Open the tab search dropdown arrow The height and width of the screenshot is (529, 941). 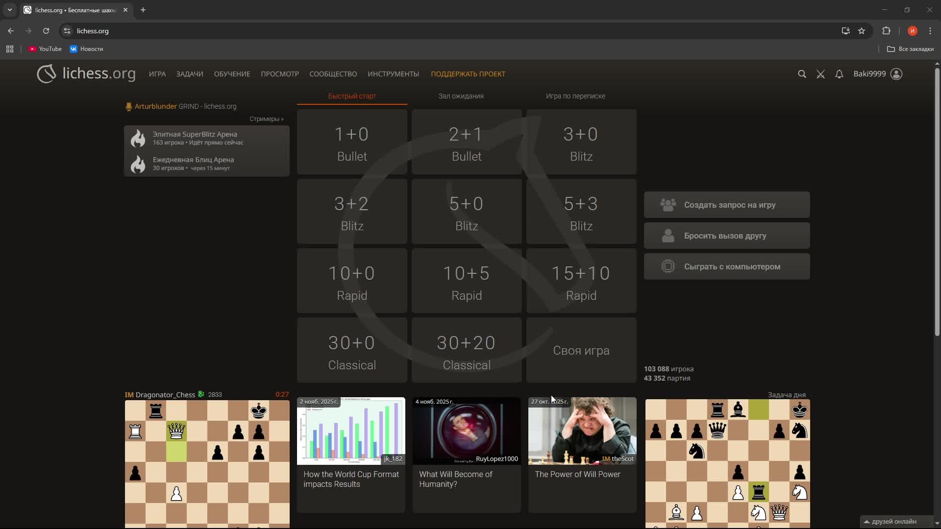click(x=10, y=10)
